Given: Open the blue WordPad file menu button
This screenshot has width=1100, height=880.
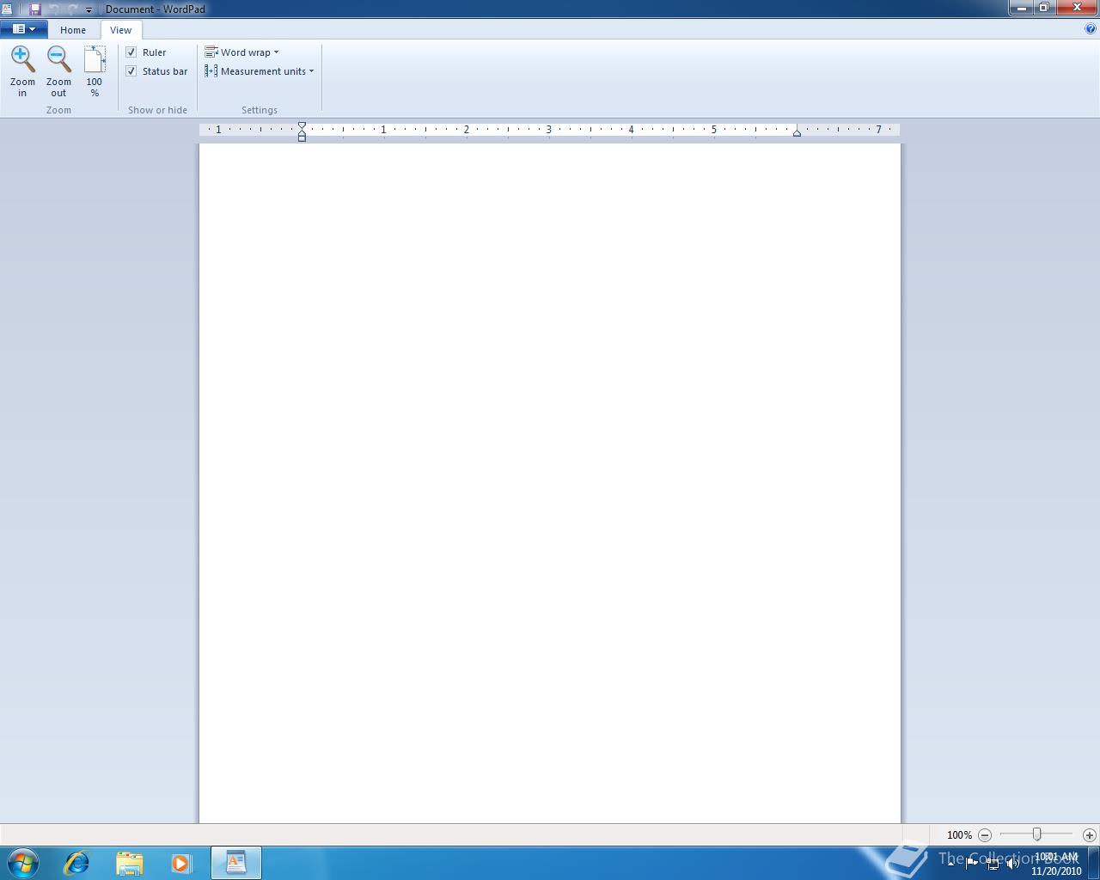Looking at the screenshot, I should pyautogui.click(x=23, y=29).
